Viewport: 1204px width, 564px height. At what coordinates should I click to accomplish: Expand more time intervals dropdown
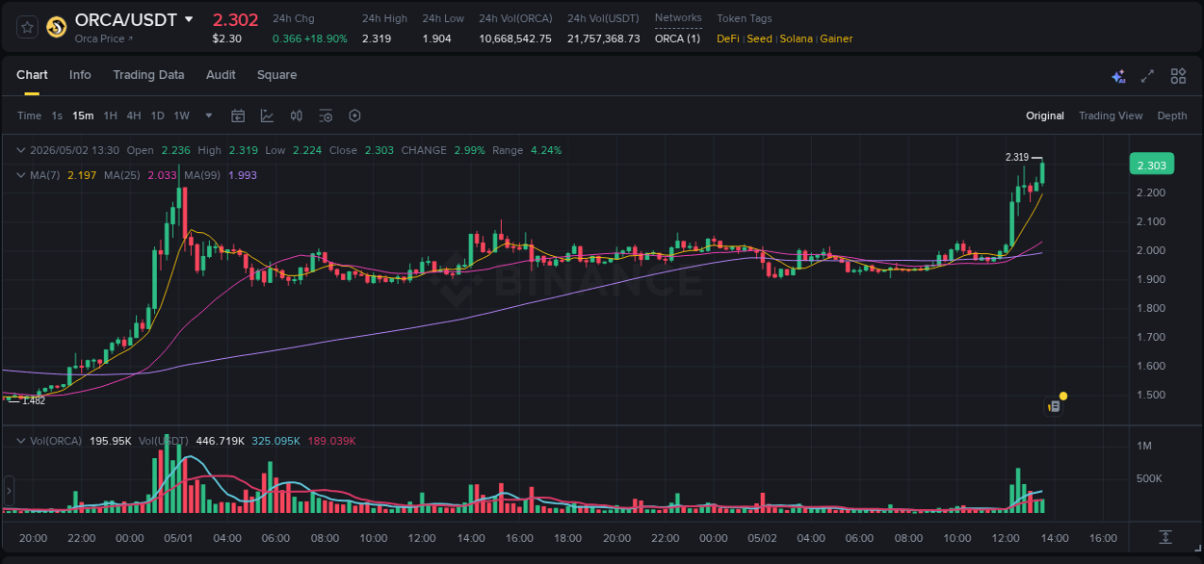pos(209,115)
